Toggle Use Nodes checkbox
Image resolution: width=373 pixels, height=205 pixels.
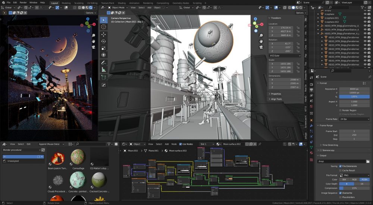pos(180,144)
